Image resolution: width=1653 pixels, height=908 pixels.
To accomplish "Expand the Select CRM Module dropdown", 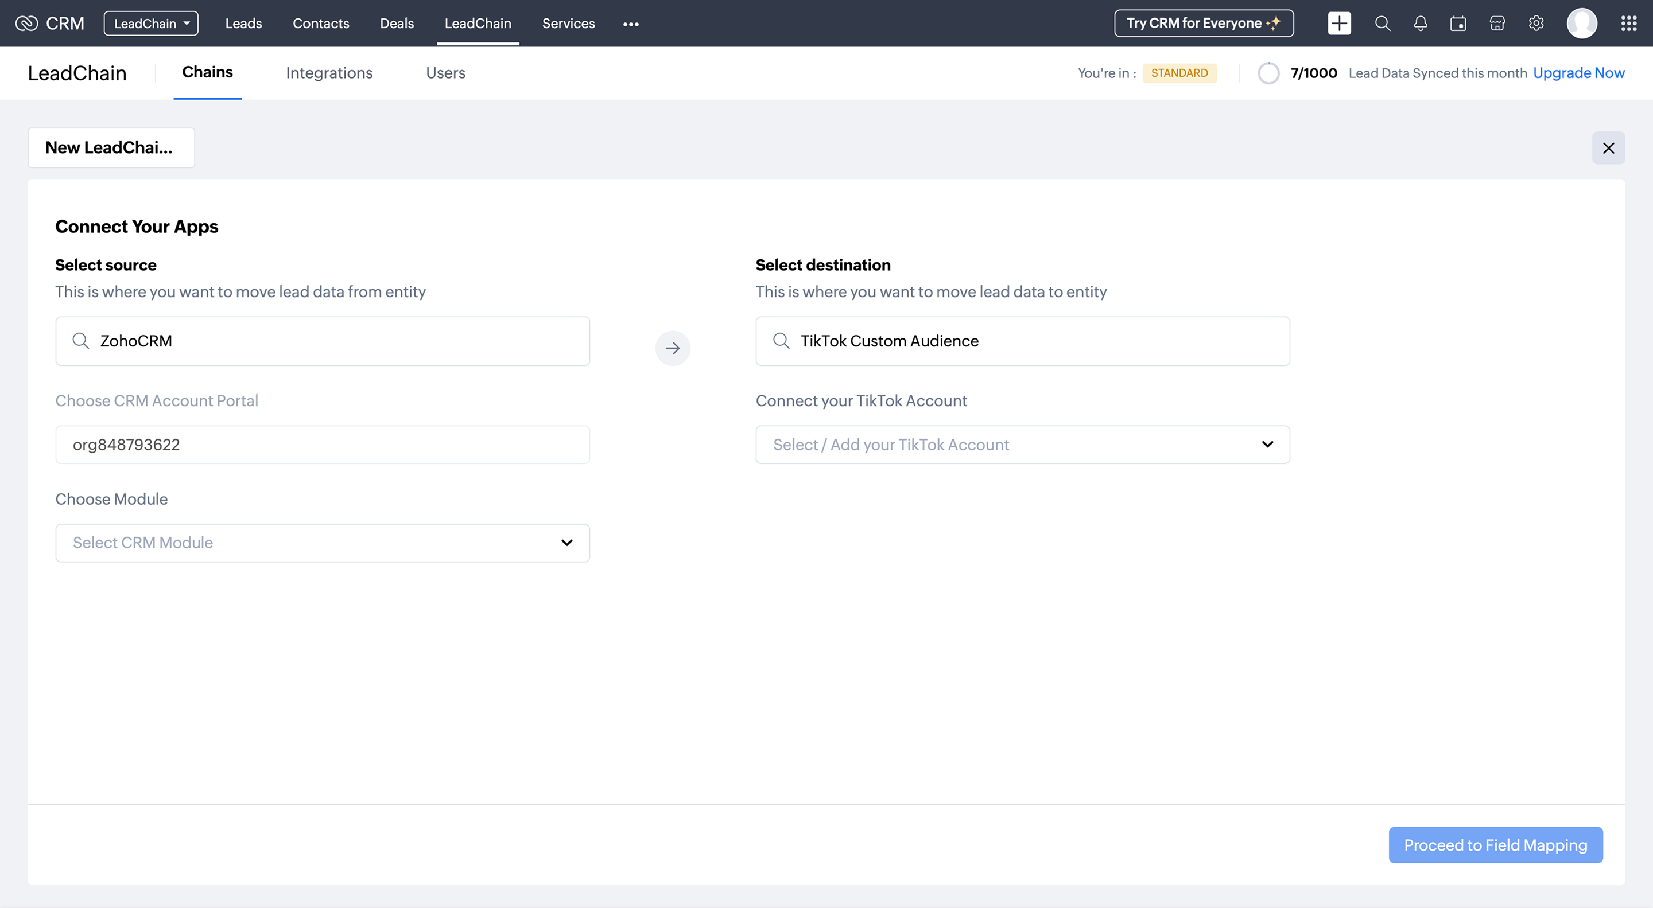I will tap(322, 543).
